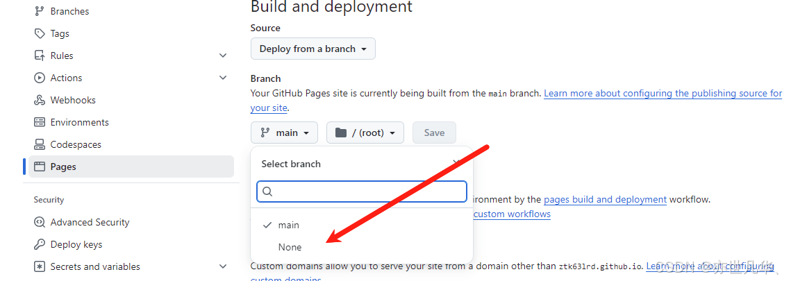
Task: Open the Rules sidebar section
Action: click(x=62, y=56)
